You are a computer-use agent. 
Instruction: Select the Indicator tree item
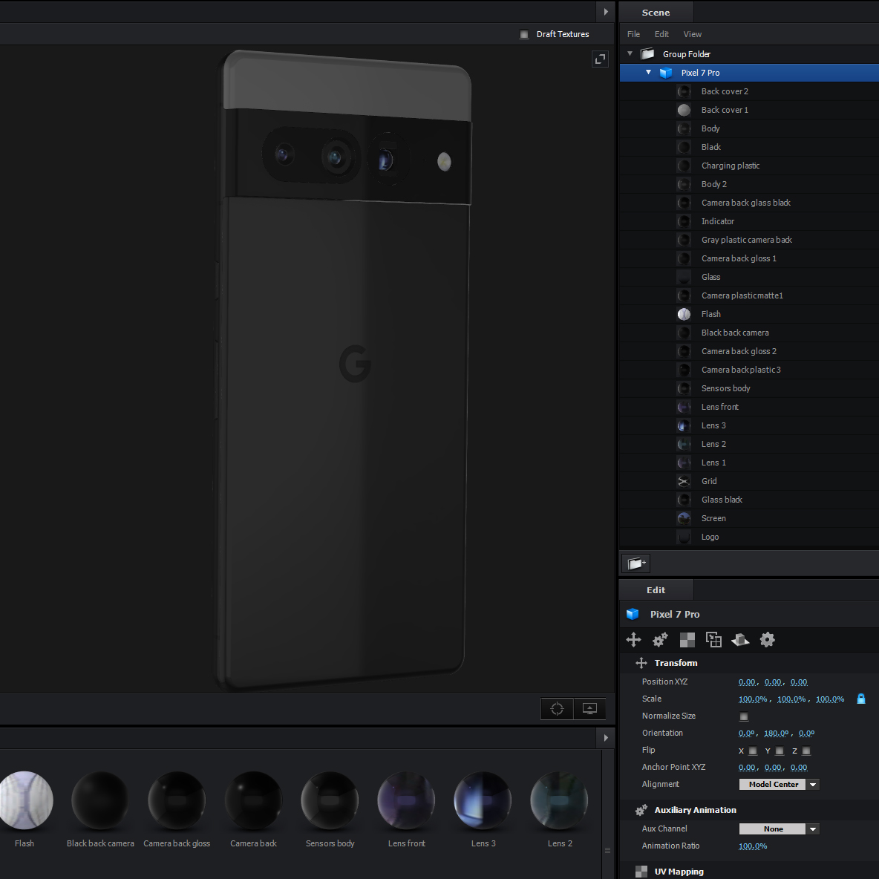pyautogui.click(x=749, y=221)
